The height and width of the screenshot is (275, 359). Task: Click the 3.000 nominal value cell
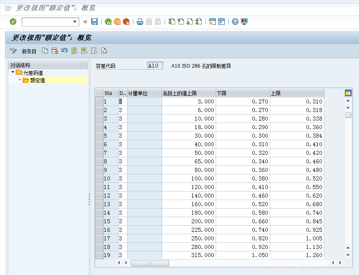(189, 101)
